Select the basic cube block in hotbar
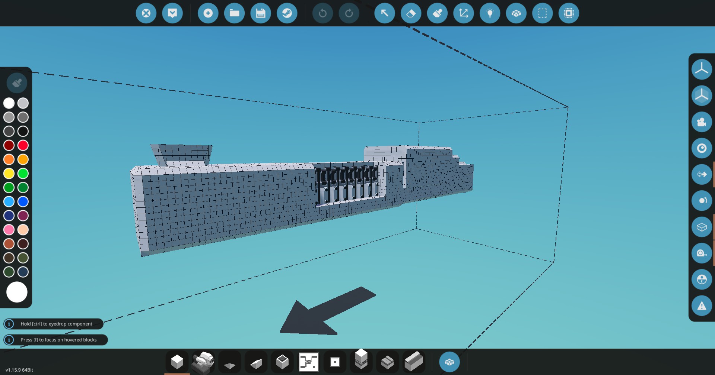This screenshot has width=715, height=375. (x=177, y=362)
